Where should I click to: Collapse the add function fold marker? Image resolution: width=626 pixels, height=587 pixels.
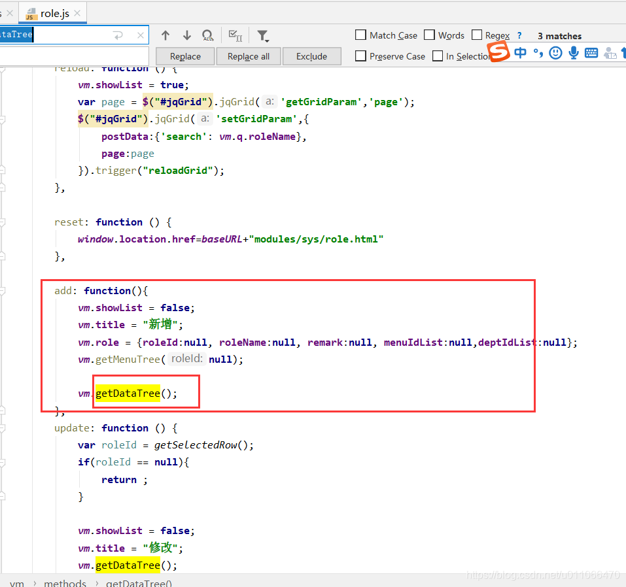pos(3,292)
